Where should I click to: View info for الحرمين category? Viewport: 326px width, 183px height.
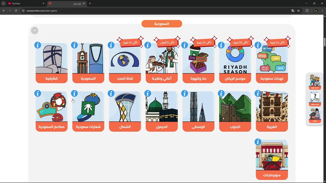click(148, 93)
